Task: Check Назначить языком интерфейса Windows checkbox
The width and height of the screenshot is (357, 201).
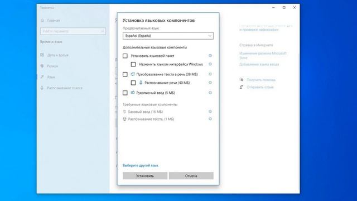Action: click(x=133, y=65)
